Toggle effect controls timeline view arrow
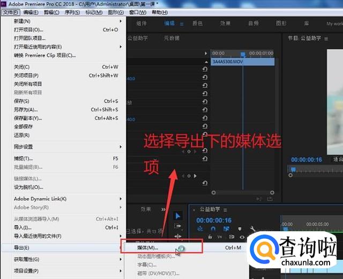The image size is (343, 279). (x=206, y=53)
